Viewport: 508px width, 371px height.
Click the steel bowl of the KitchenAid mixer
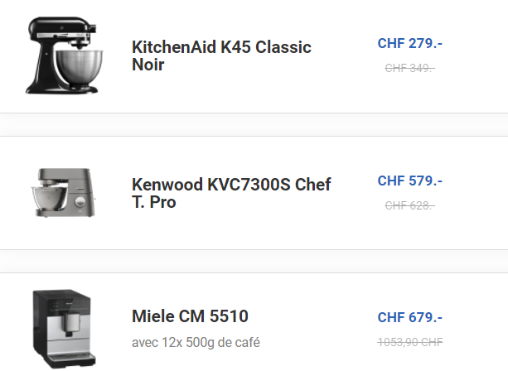point(79,67)
